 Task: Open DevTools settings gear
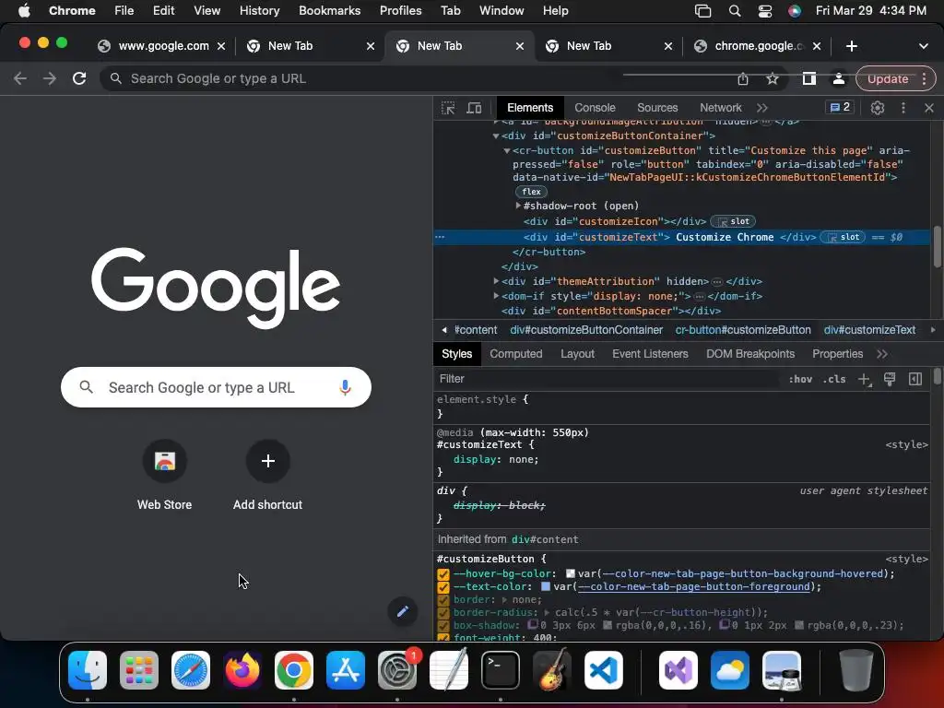pyautogui.click(x=878, y=108)
